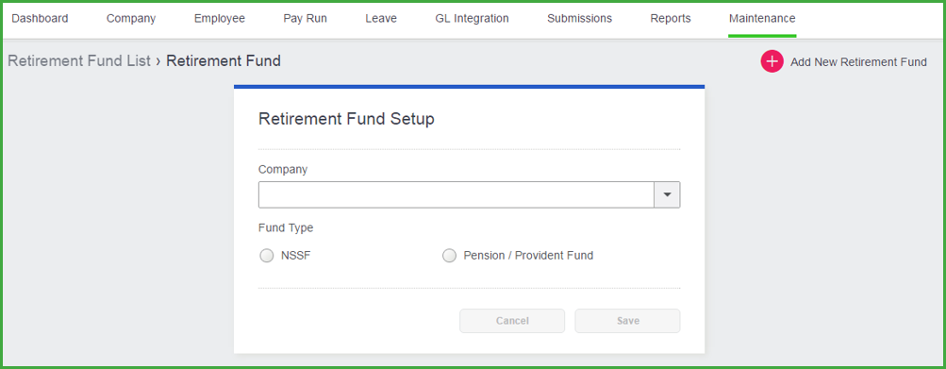
Task: Click the pink plus icon
Action: pos(772,61)
